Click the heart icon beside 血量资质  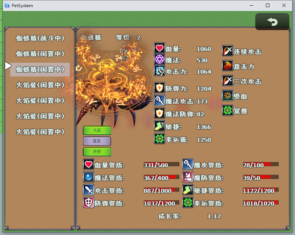(89, 164)
